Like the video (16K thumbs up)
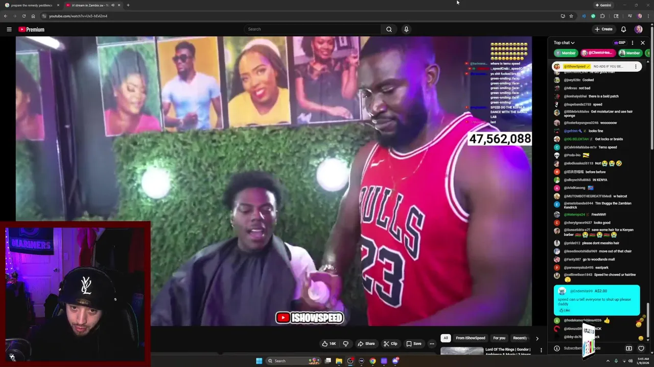 click(x=329, y=344)
